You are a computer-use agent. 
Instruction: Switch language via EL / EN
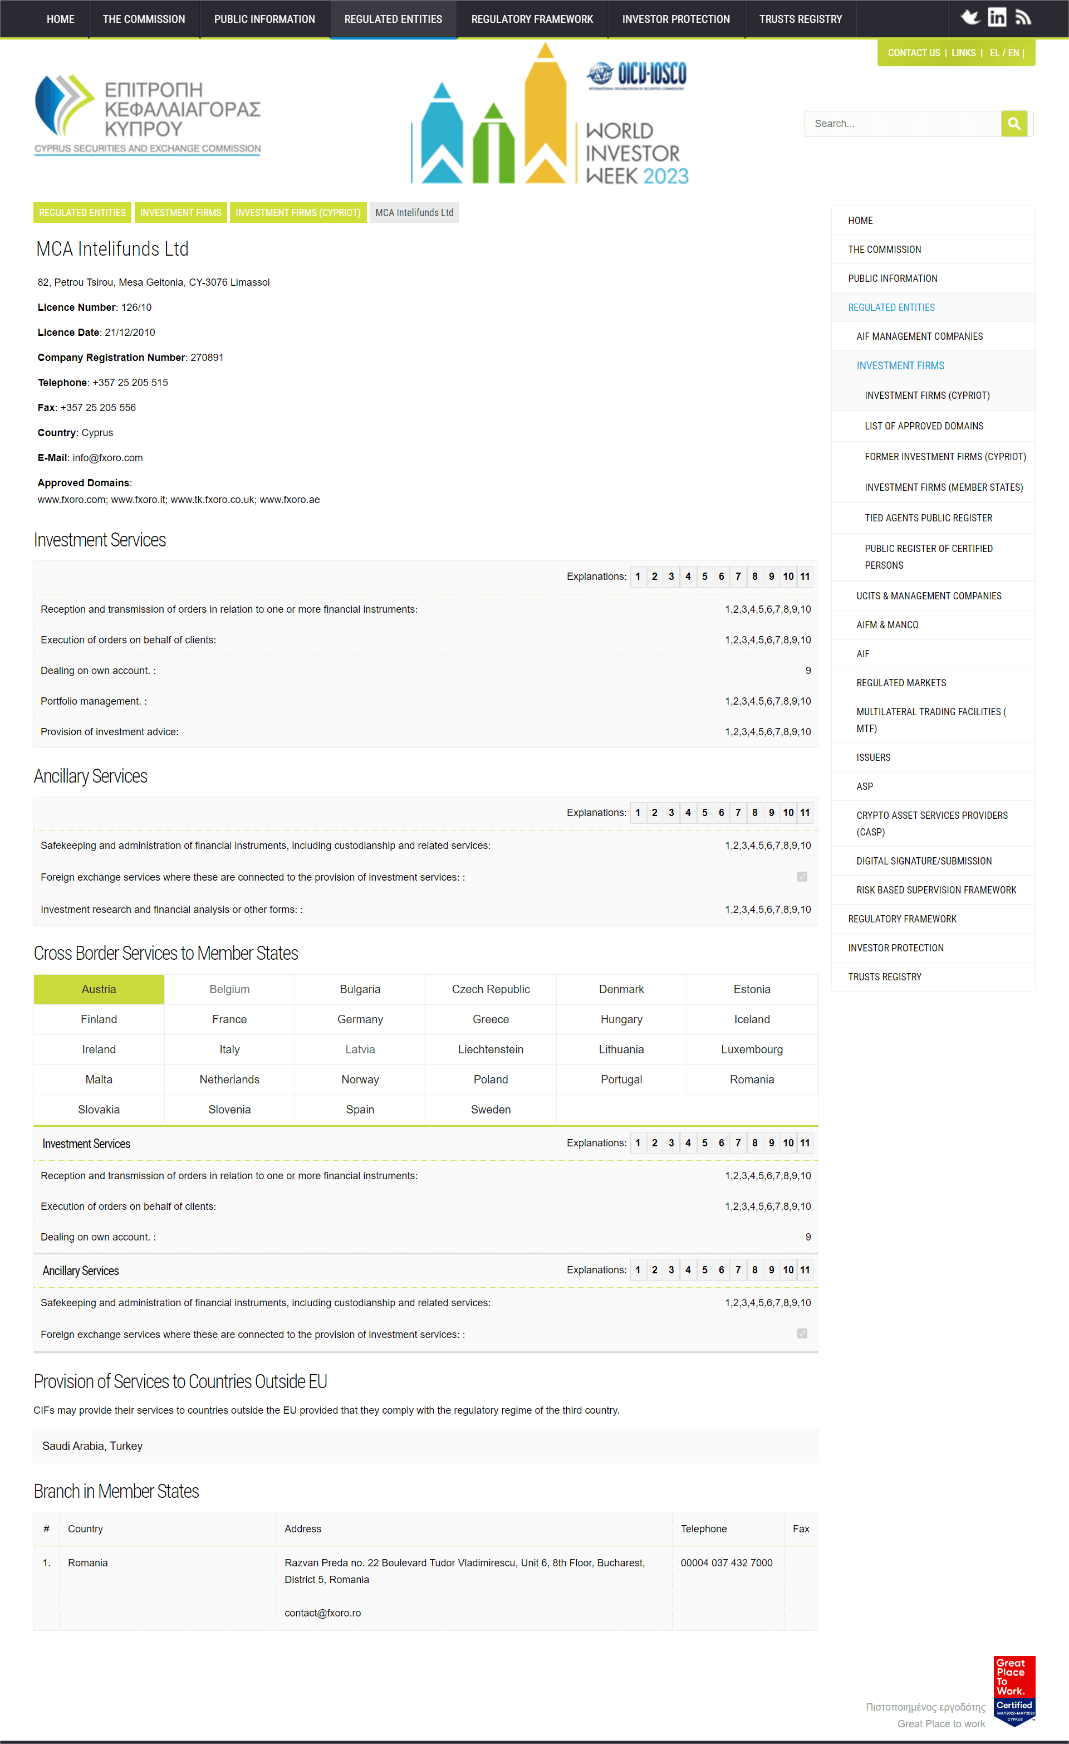tap(1004, 53)
